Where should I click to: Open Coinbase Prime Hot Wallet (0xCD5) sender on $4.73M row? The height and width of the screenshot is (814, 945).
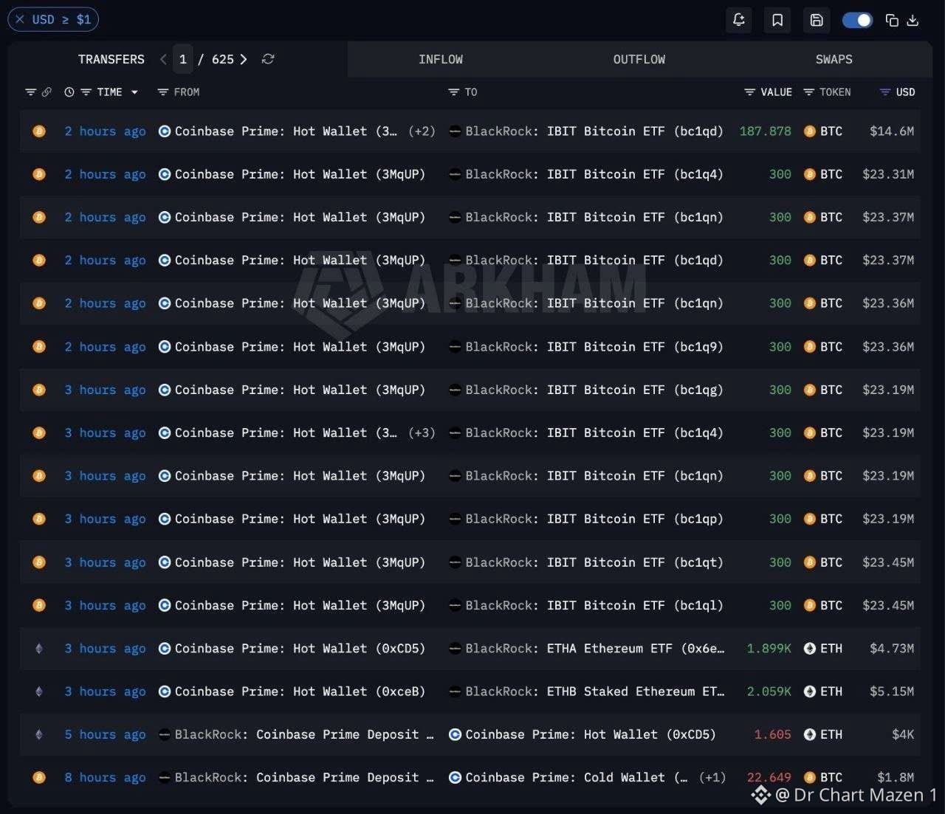pos(300,649)
